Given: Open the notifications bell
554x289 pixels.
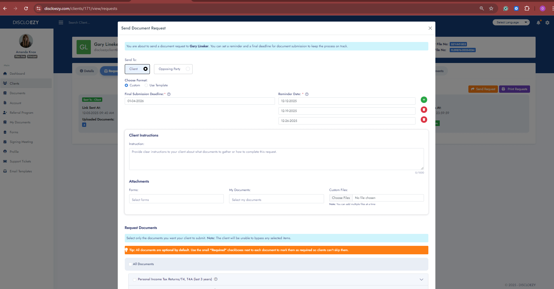Looking at the screenshot, I should click(x=538, y=23).
